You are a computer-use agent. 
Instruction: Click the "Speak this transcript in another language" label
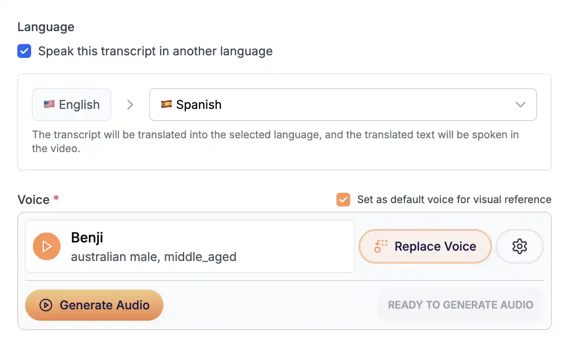pos(155,51)
